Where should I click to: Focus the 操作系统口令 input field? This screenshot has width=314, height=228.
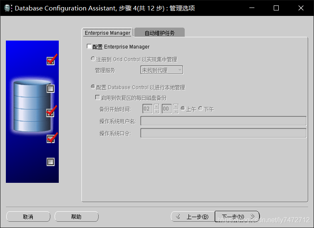[x=223, y=133]
